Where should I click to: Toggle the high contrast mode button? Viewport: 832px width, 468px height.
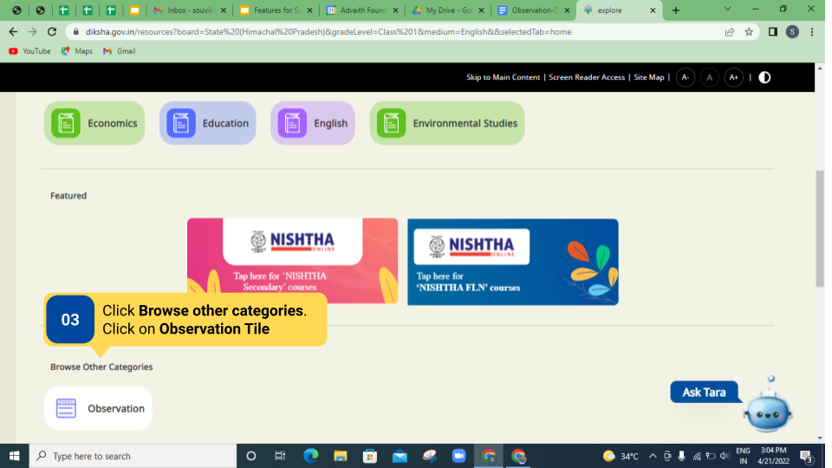click(x=764, y=77)
